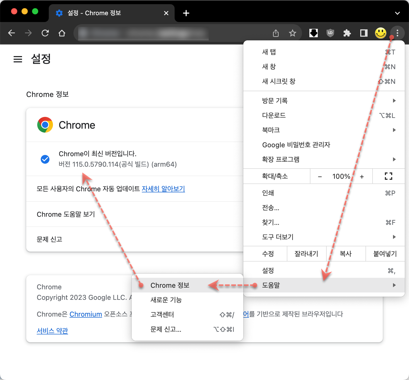Decrease zoom with minus button
Screen dimensions: 409x380
pos(320,177)
